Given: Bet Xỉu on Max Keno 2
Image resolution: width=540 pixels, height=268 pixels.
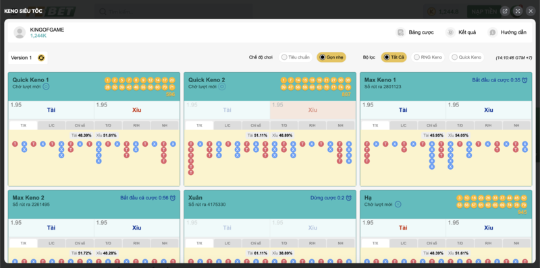Looking at the screenshot, I should click(137, 228).
